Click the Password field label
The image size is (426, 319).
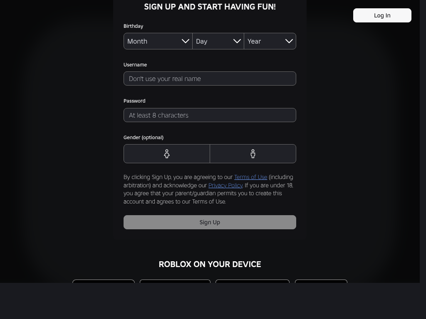134,101
